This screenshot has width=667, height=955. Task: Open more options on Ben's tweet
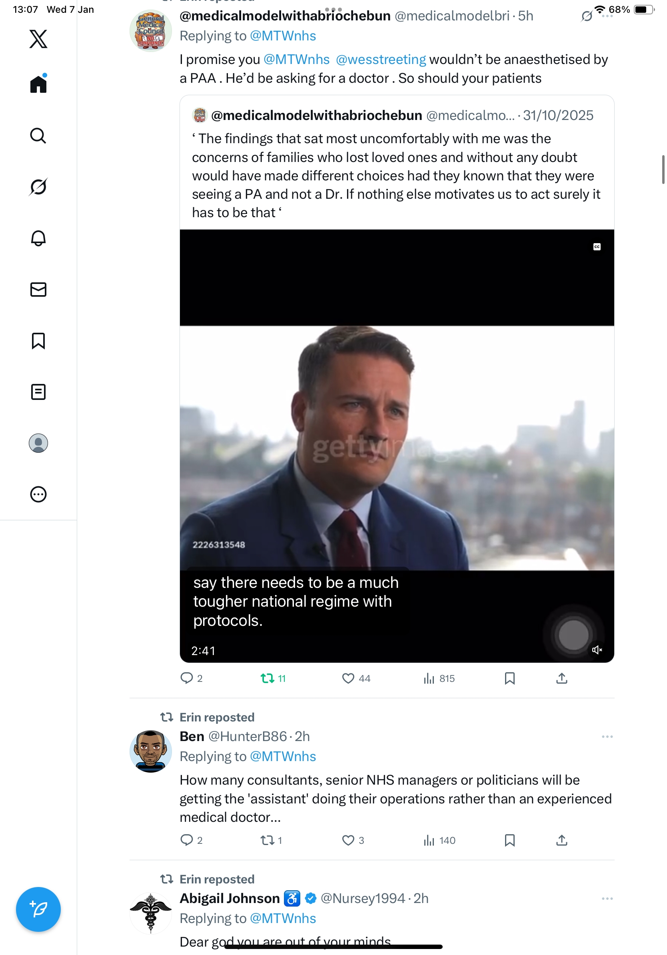coord(607,737)
